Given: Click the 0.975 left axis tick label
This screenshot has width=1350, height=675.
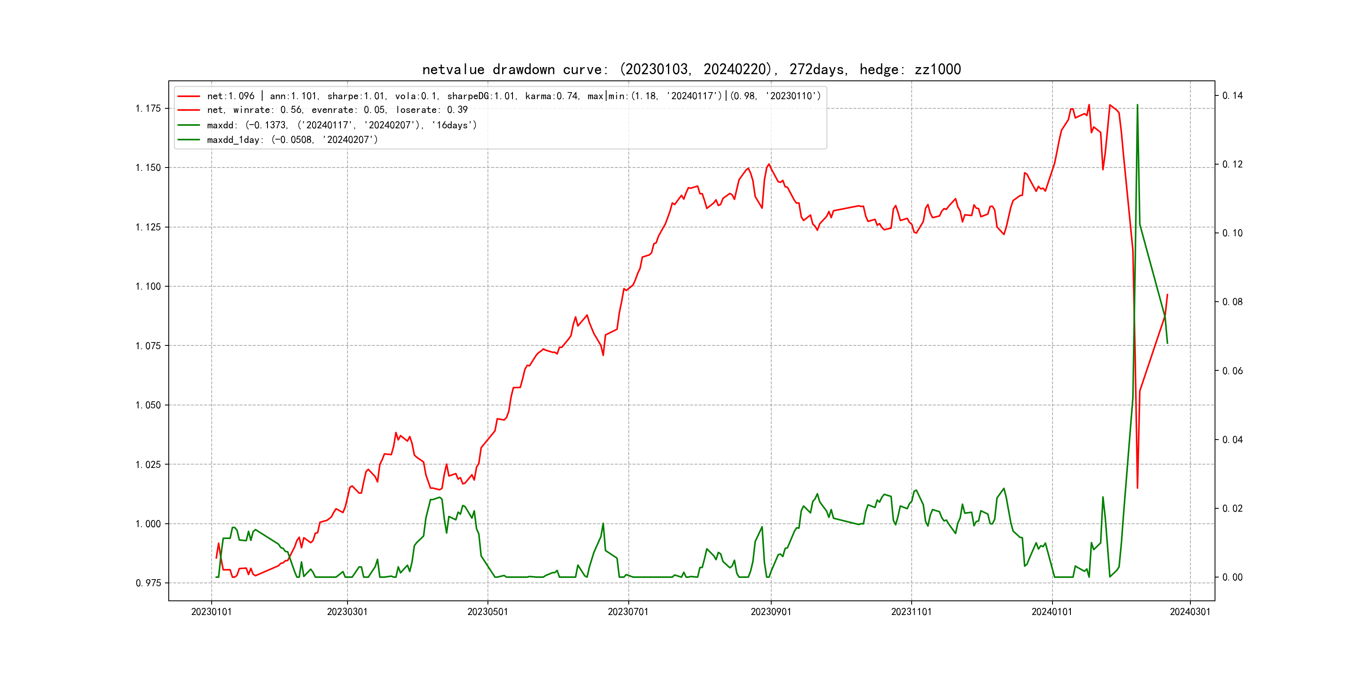Looking at the screenshot, I should [148, 583].
